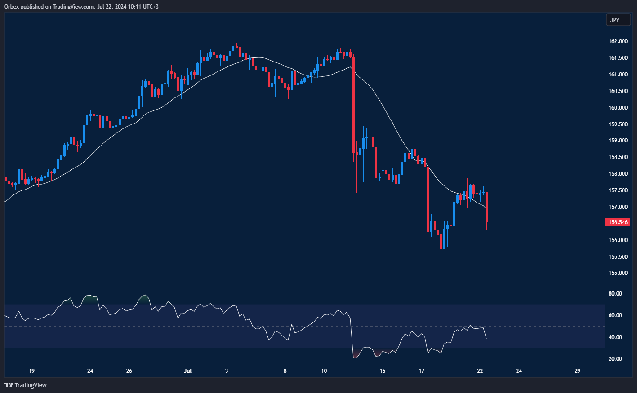Click the 17 date label on time axis

(422, 371)
